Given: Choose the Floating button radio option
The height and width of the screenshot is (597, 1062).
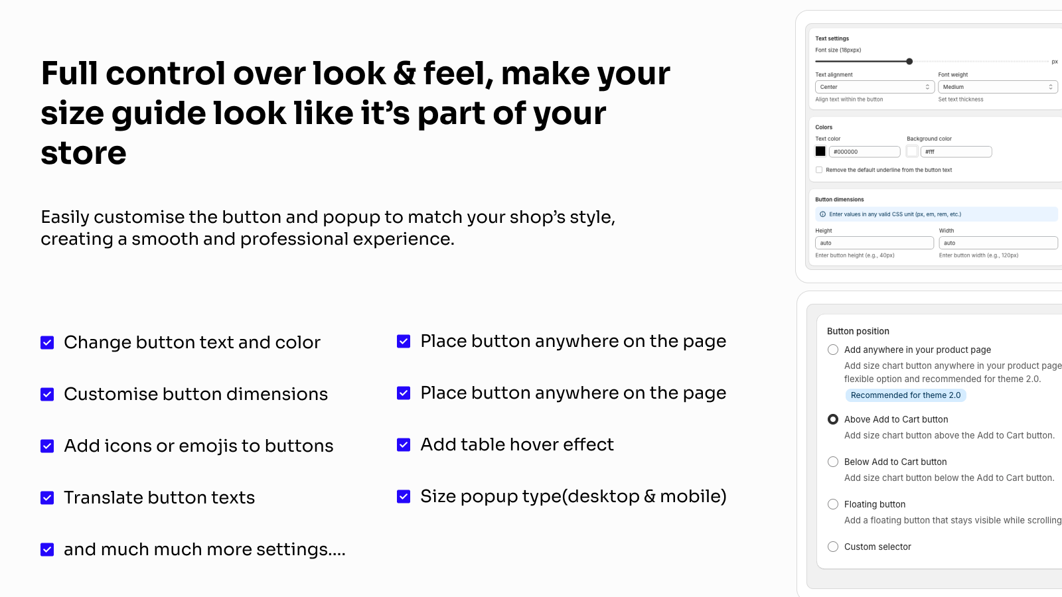Looking at the screenshot, I should click(833, 504).
